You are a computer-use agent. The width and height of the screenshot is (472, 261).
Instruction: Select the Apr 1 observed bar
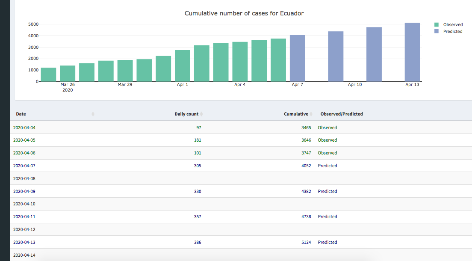coord(183,66)
